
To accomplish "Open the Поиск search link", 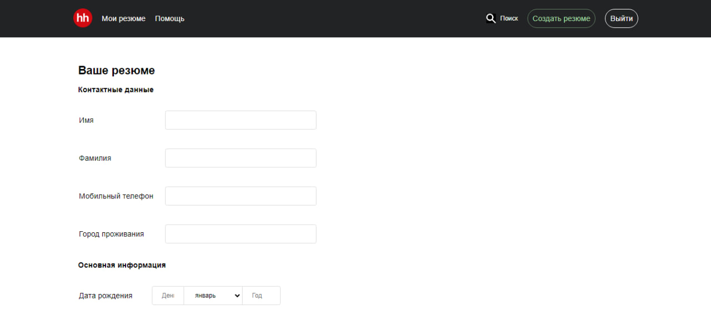I will [509, 18].
